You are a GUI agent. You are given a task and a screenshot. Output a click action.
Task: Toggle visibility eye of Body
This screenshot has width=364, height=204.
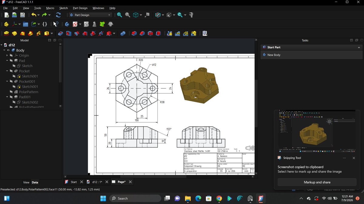(8, 50)
